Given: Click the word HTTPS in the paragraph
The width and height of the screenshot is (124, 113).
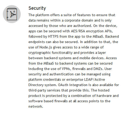Looking at the screenshot, I should coord(53,36).
